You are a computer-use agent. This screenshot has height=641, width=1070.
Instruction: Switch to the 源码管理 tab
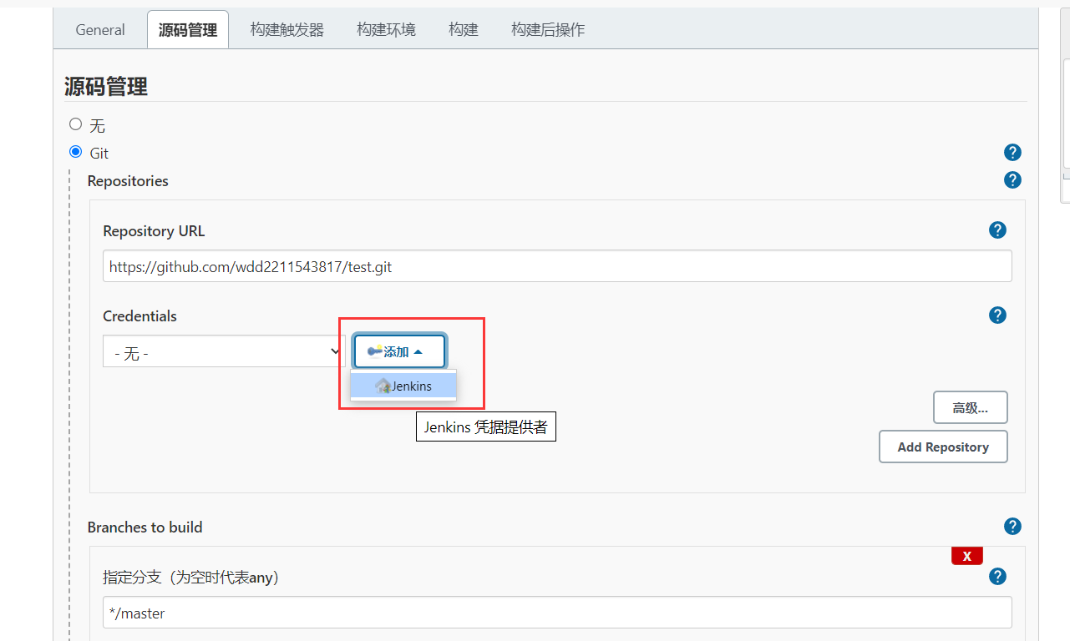(188, 30)
